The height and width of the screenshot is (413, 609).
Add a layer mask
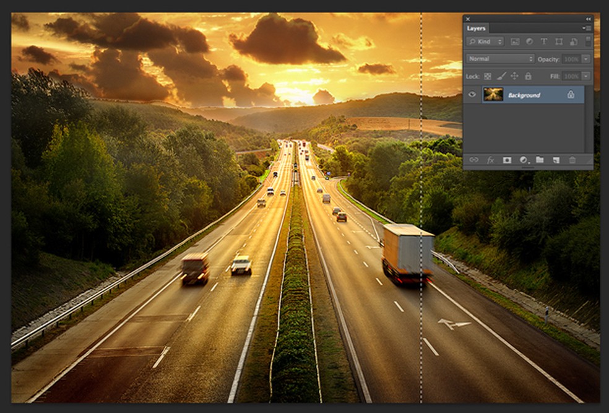point(507,160)
